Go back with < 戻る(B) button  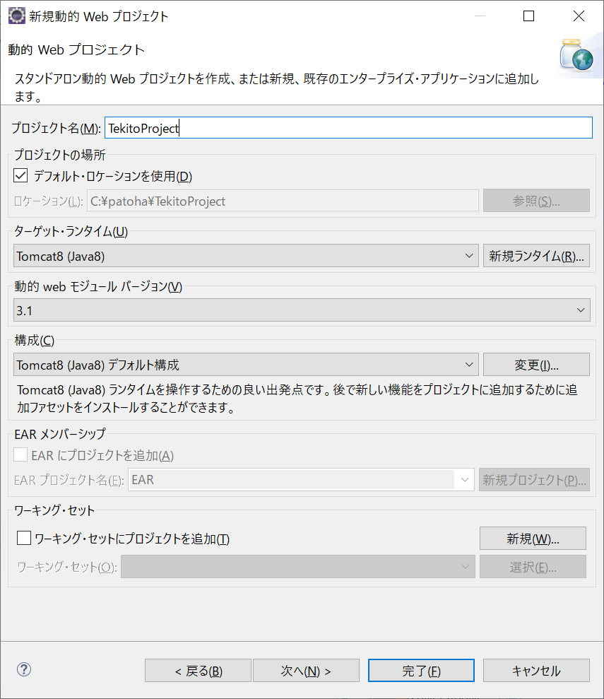(x=198, y=671)
